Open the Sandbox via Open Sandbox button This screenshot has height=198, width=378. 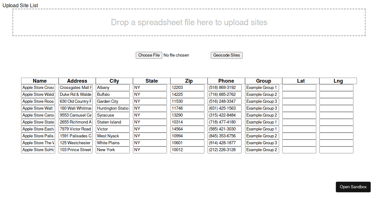pyautogui.click(x=353, y=187)
